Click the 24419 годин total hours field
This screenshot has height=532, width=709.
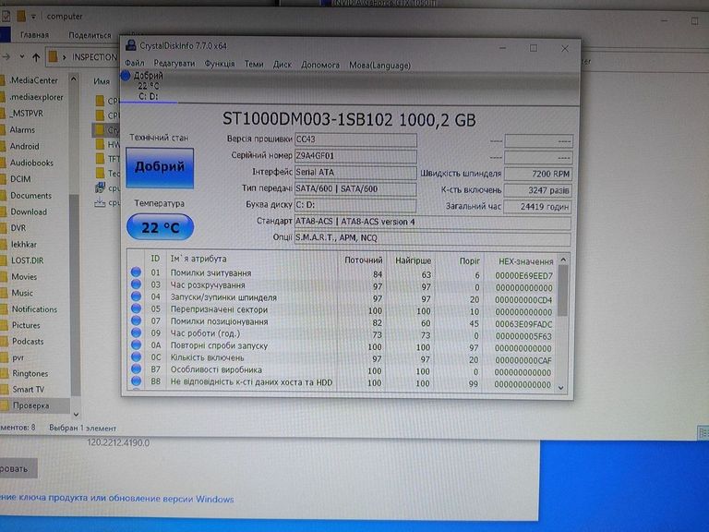(537, 207)
